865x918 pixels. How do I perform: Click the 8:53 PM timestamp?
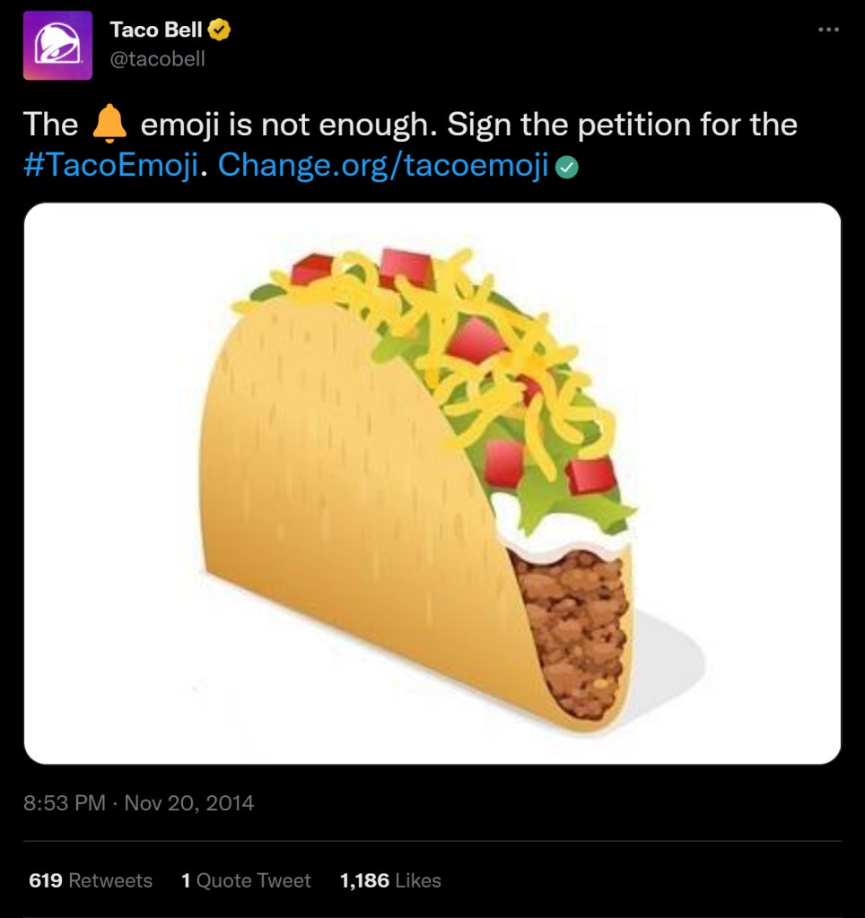pos(65,802)
